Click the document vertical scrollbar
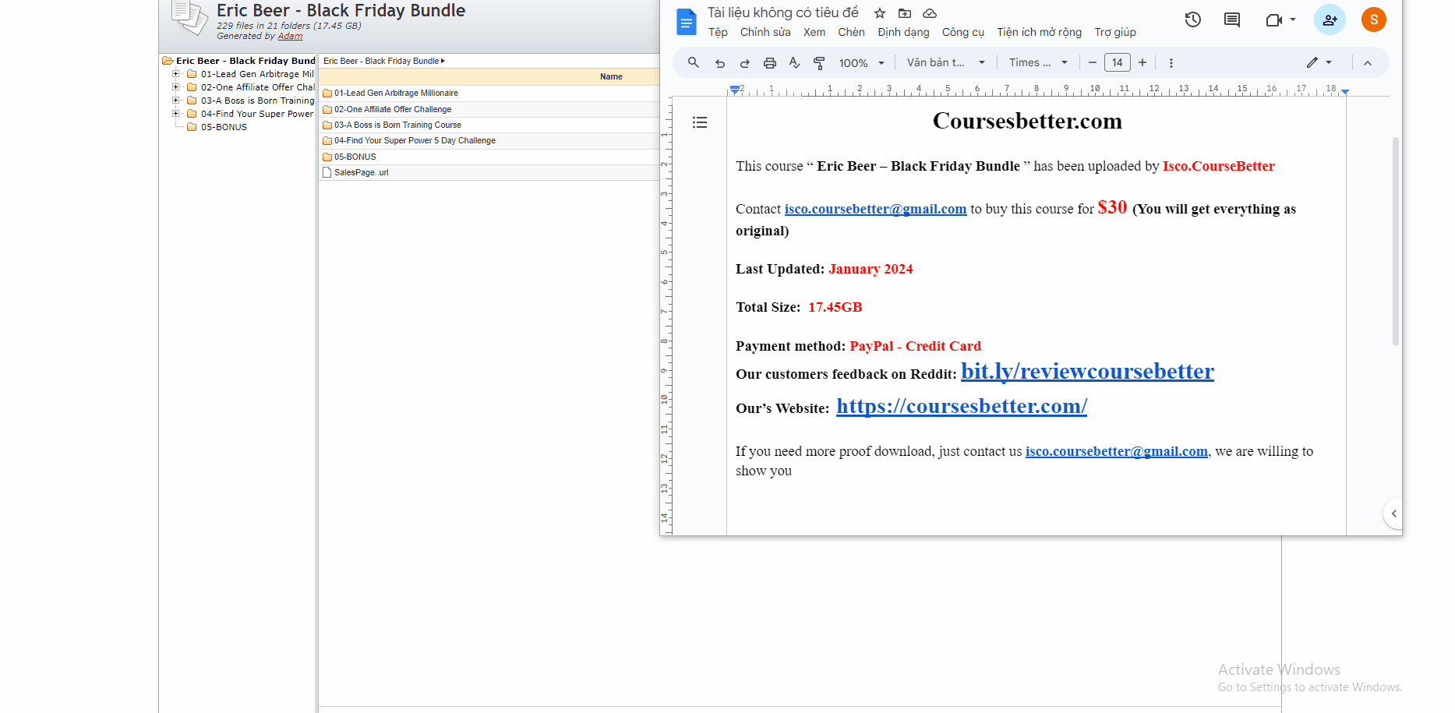 pos(1395,242)
